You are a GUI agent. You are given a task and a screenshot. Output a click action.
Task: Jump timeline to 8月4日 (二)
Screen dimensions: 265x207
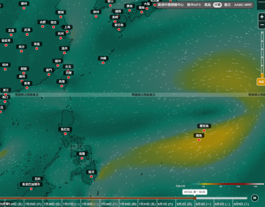tap(223, 204)
